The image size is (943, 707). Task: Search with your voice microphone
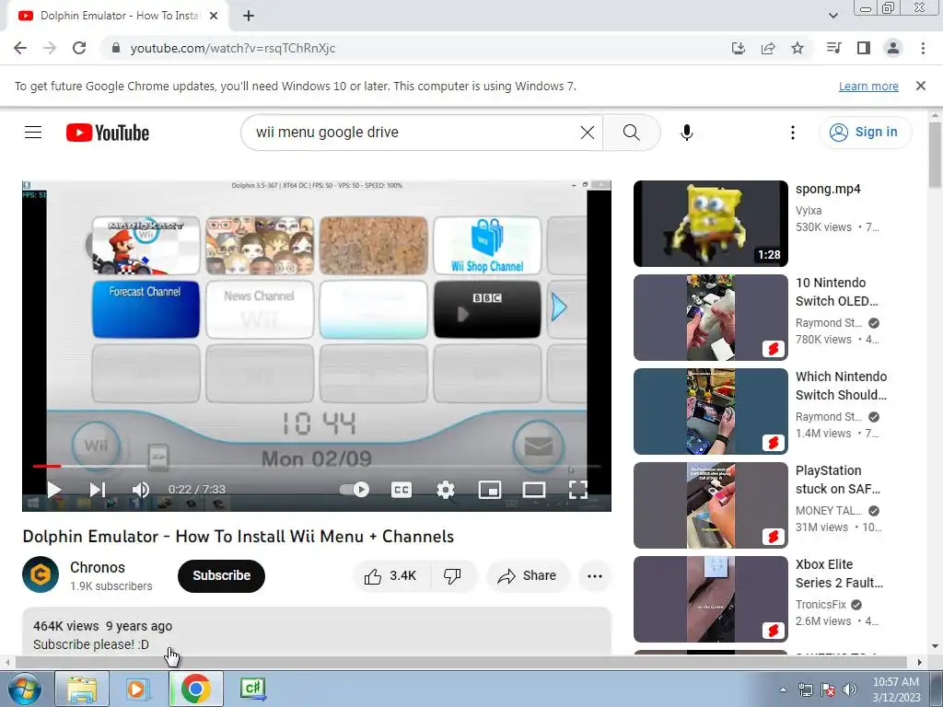point(687,133)
